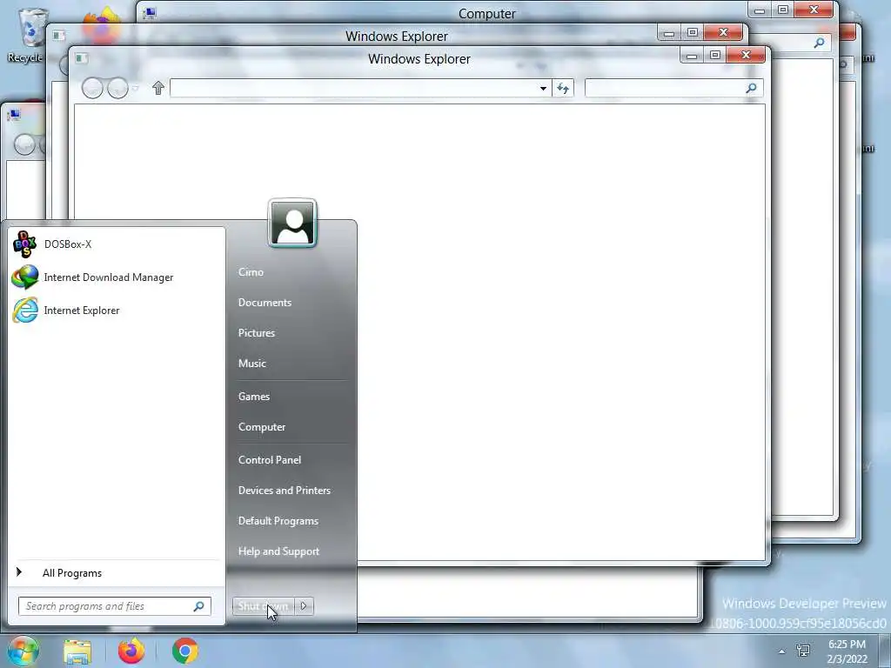The width and height of the screenshot is (891, 668).
Task: Click the Shut down button
Action: 263,606
